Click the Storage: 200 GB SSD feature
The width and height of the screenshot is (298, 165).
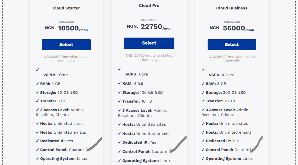pyautogui.click(x=226, y=92)
